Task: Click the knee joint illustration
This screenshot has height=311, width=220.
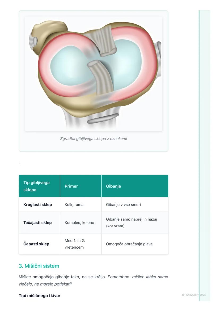Action: click(x=94, y=74)
